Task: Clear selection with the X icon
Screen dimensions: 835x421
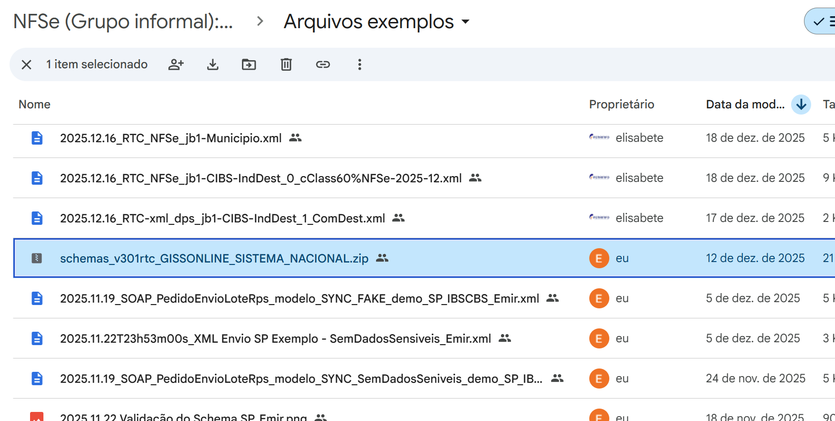Action: click(27, 64)
